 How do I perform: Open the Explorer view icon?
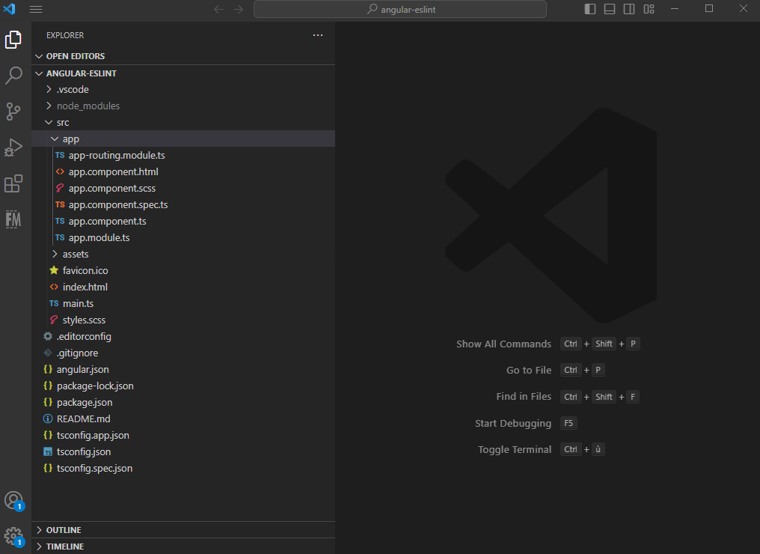tap(13, 40)
